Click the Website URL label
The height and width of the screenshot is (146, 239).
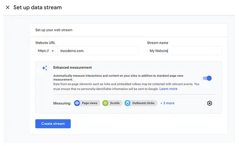(45, 43)
